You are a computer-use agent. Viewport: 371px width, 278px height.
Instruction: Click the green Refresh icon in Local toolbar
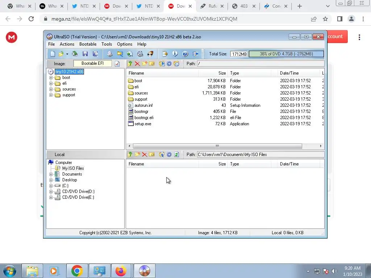click(176, 154)
